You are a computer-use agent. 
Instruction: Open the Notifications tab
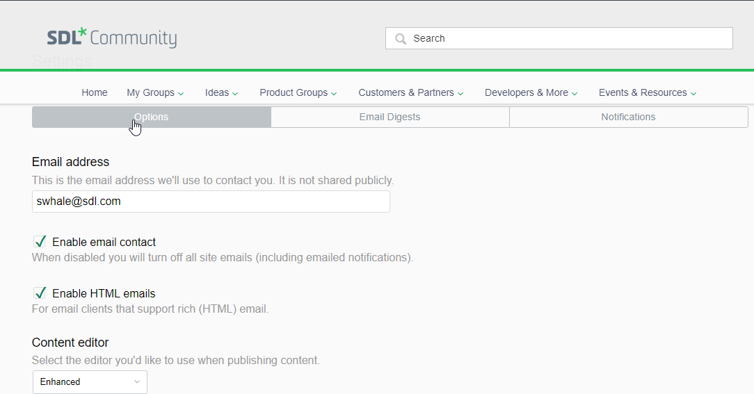tap(628, 117)
